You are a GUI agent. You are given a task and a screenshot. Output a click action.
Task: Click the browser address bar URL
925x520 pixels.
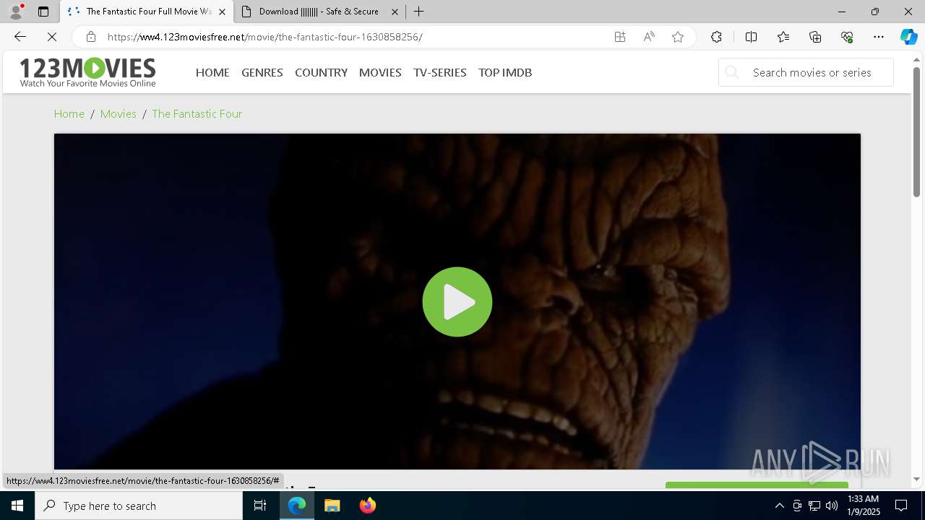[x=264, y=37]
